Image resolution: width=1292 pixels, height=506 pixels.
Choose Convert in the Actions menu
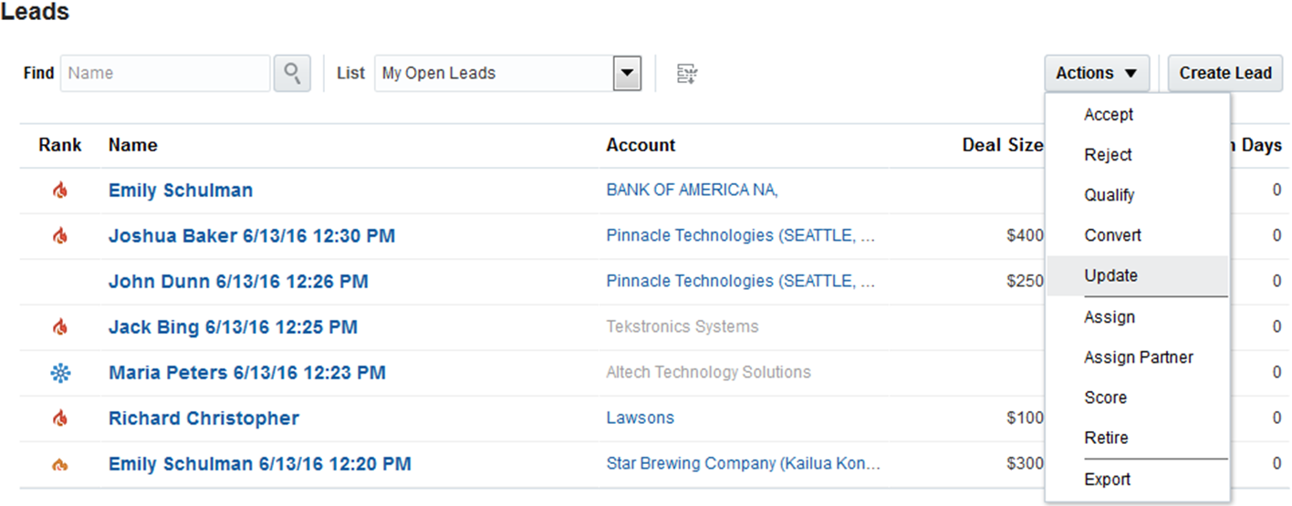(x=1112, y=235)
